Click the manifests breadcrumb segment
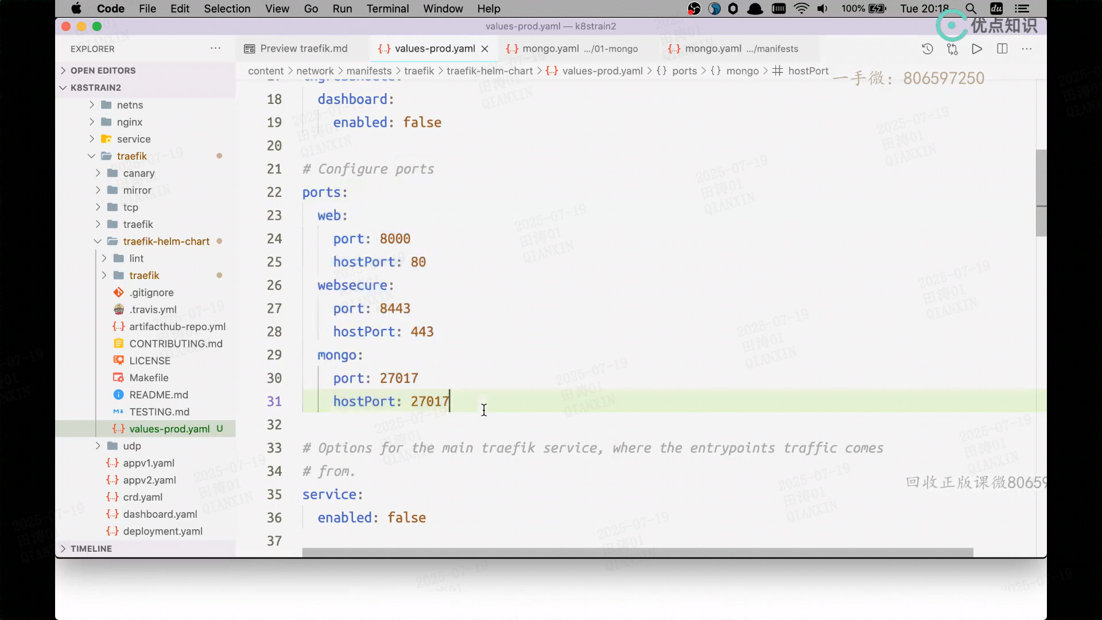 (x=368, y=71)
